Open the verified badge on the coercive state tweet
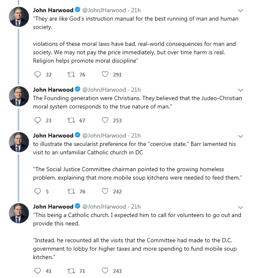This screenshot has height=278, width=253. (78, 135)
